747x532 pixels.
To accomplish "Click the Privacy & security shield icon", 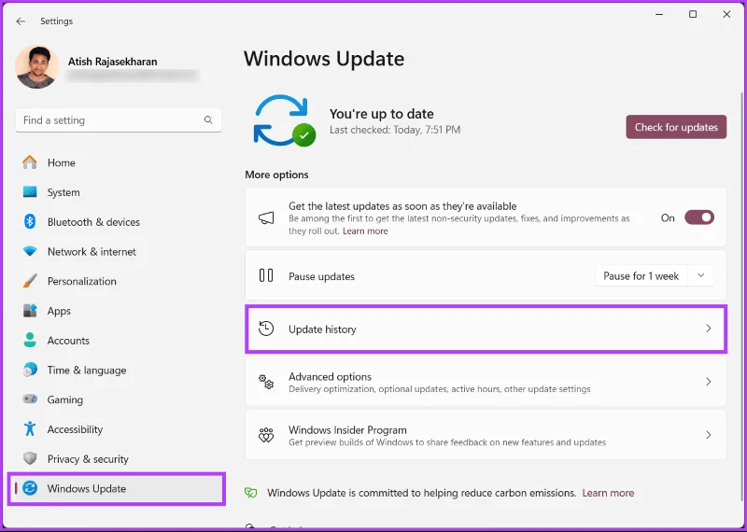I will point(30,458).
